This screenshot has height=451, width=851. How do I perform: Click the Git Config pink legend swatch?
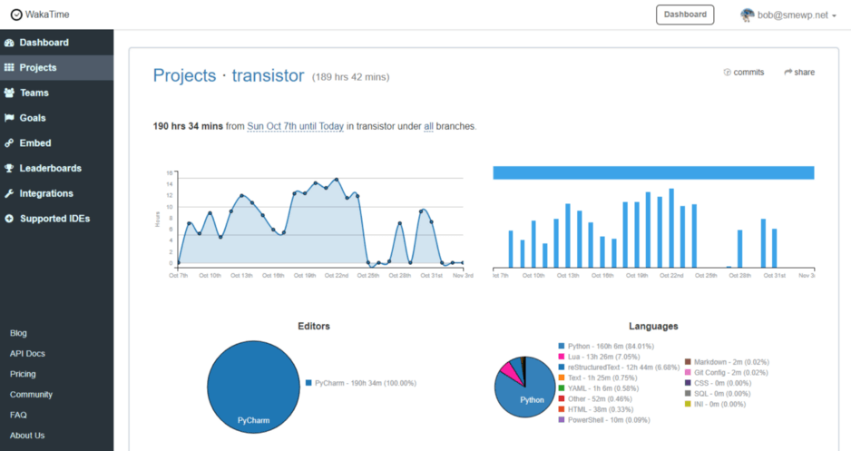click(x=688, y=372)
